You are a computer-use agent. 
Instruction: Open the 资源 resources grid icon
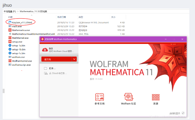(x=155, y=97)
